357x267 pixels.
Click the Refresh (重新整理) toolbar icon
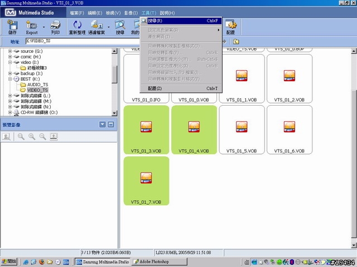[77, 27]
